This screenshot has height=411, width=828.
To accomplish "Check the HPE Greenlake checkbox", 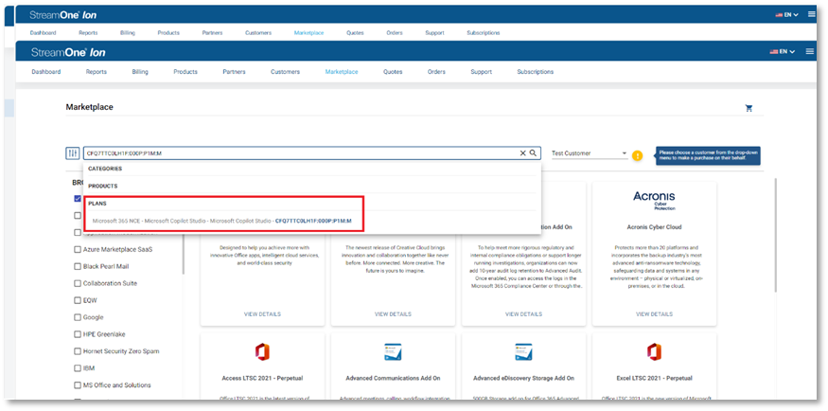I will (78, 334).
